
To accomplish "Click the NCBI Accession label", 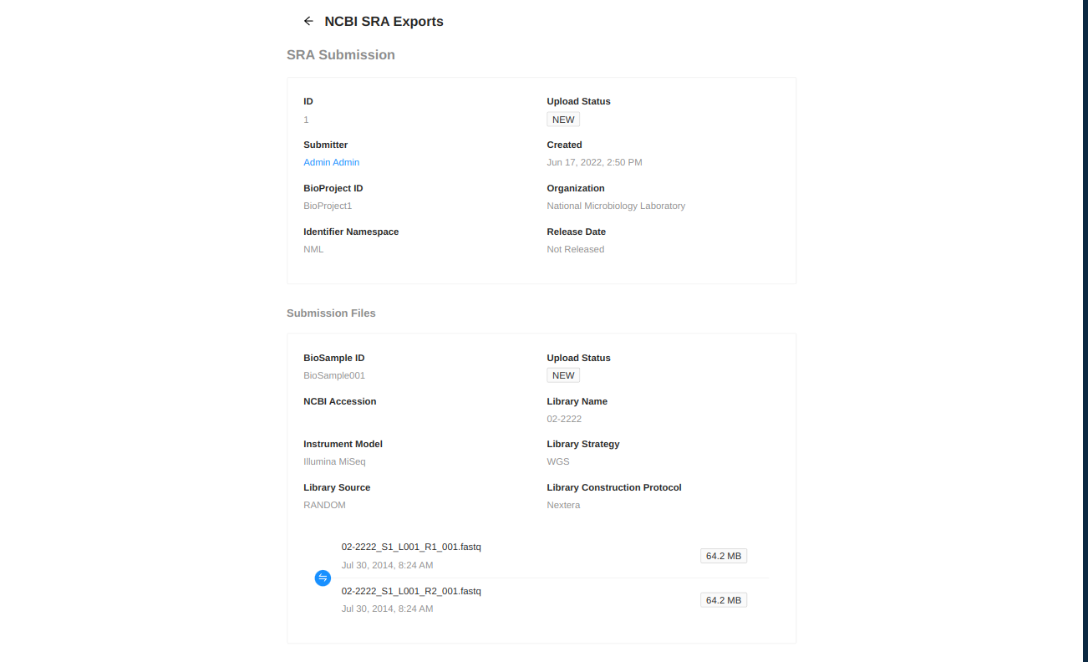I will click(x=340, y=401).
